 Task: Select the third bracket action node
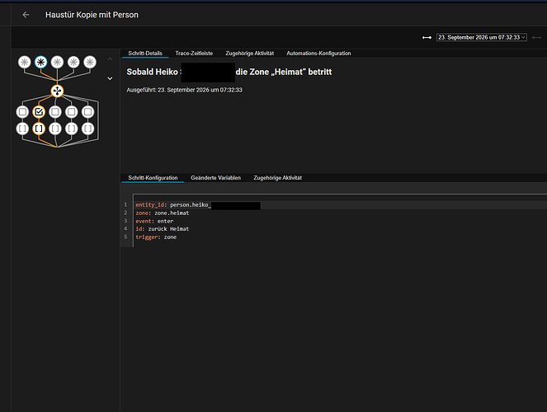[55, 129]
